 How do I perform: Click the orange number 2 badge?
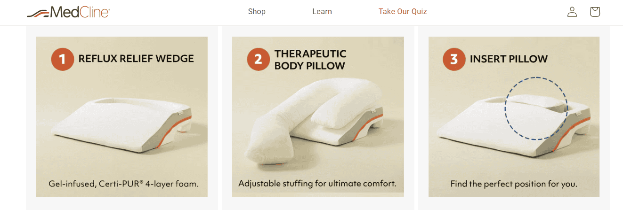click(x=259, y=59)
